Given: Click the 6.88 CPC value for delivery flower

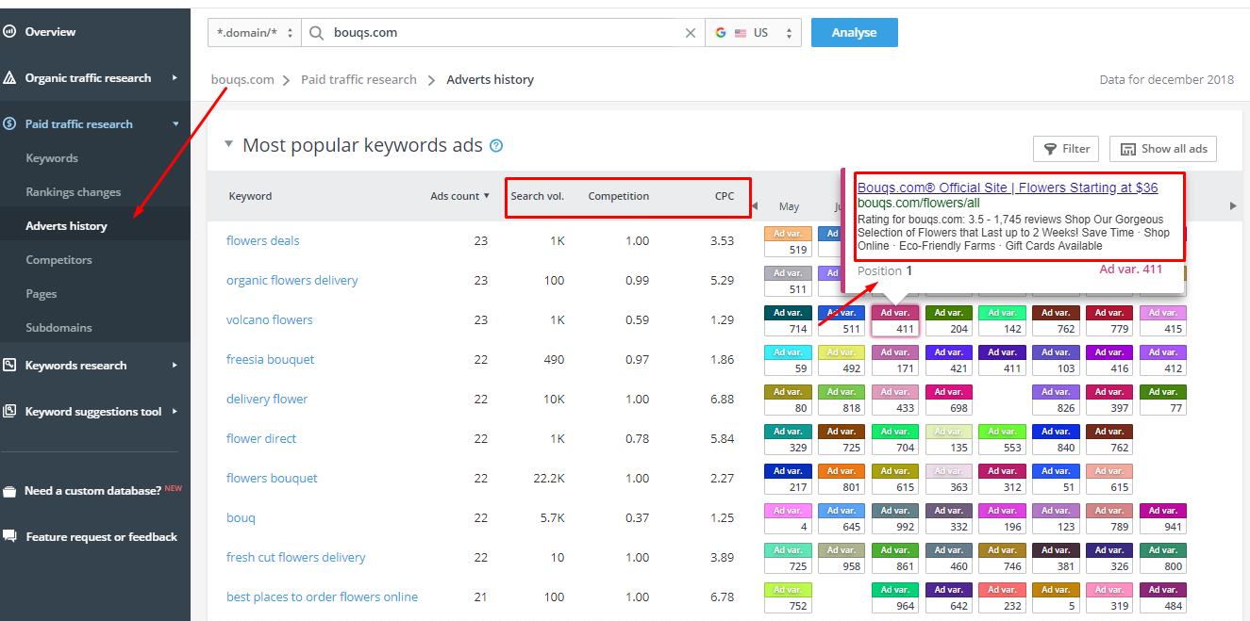Looking at the screenshot, I should (x=722, y=400).
